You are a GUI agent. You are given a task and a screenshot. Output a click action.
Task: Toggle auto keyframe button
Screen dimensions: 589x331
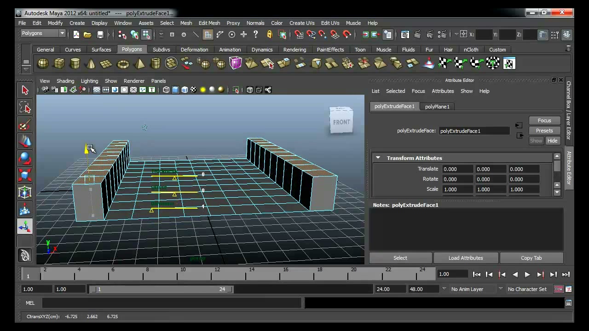559,289
